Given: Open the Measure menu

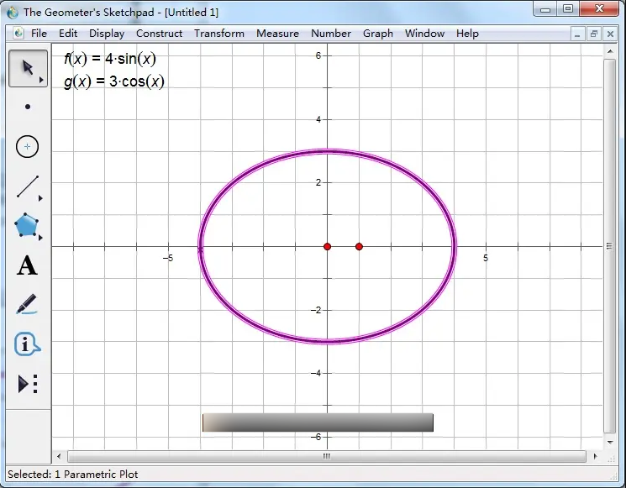Looking at the screenshot, I should pyautogui.click(x=277, y=34).
